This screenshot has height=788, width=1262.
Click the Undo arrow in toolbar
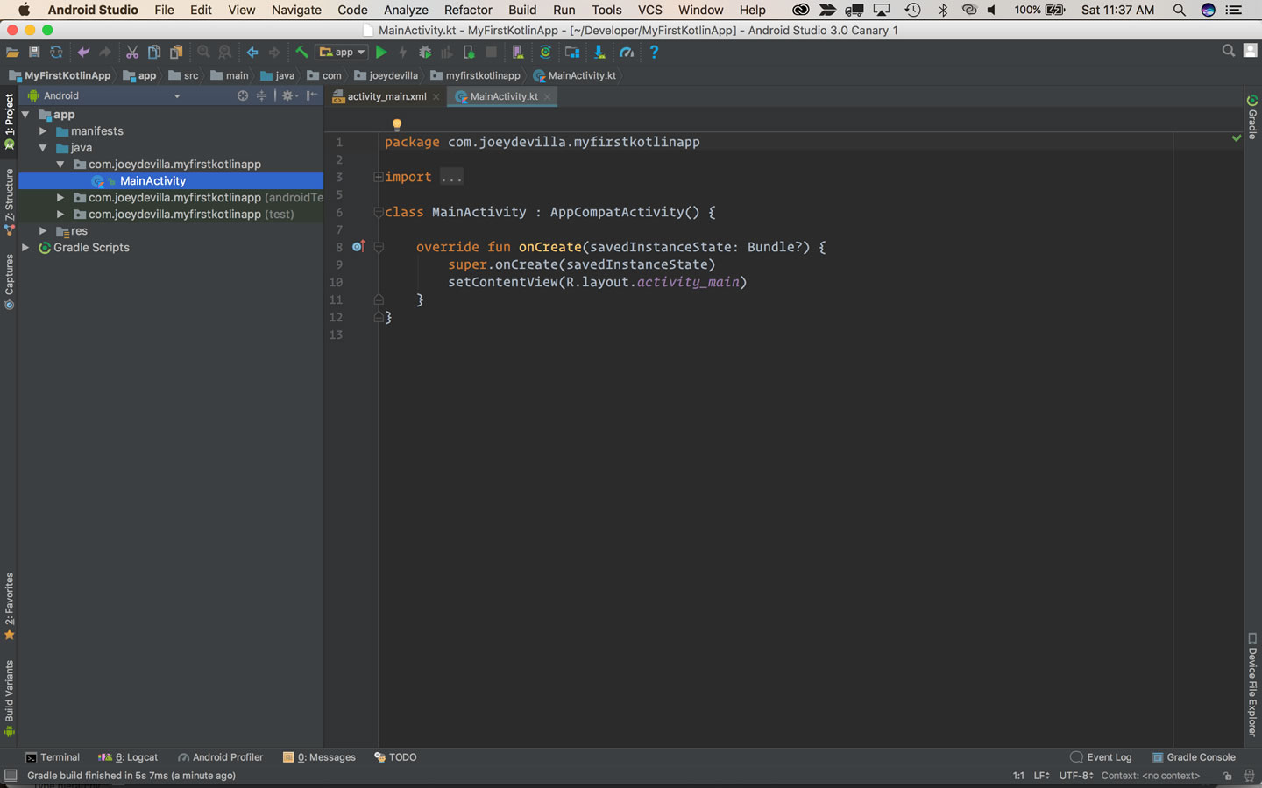[83, 53]
